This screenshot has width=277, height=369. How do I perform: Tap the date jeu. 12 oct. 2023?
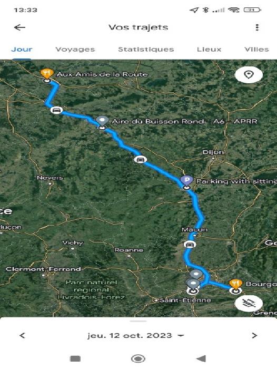click(x=130, y=335)
